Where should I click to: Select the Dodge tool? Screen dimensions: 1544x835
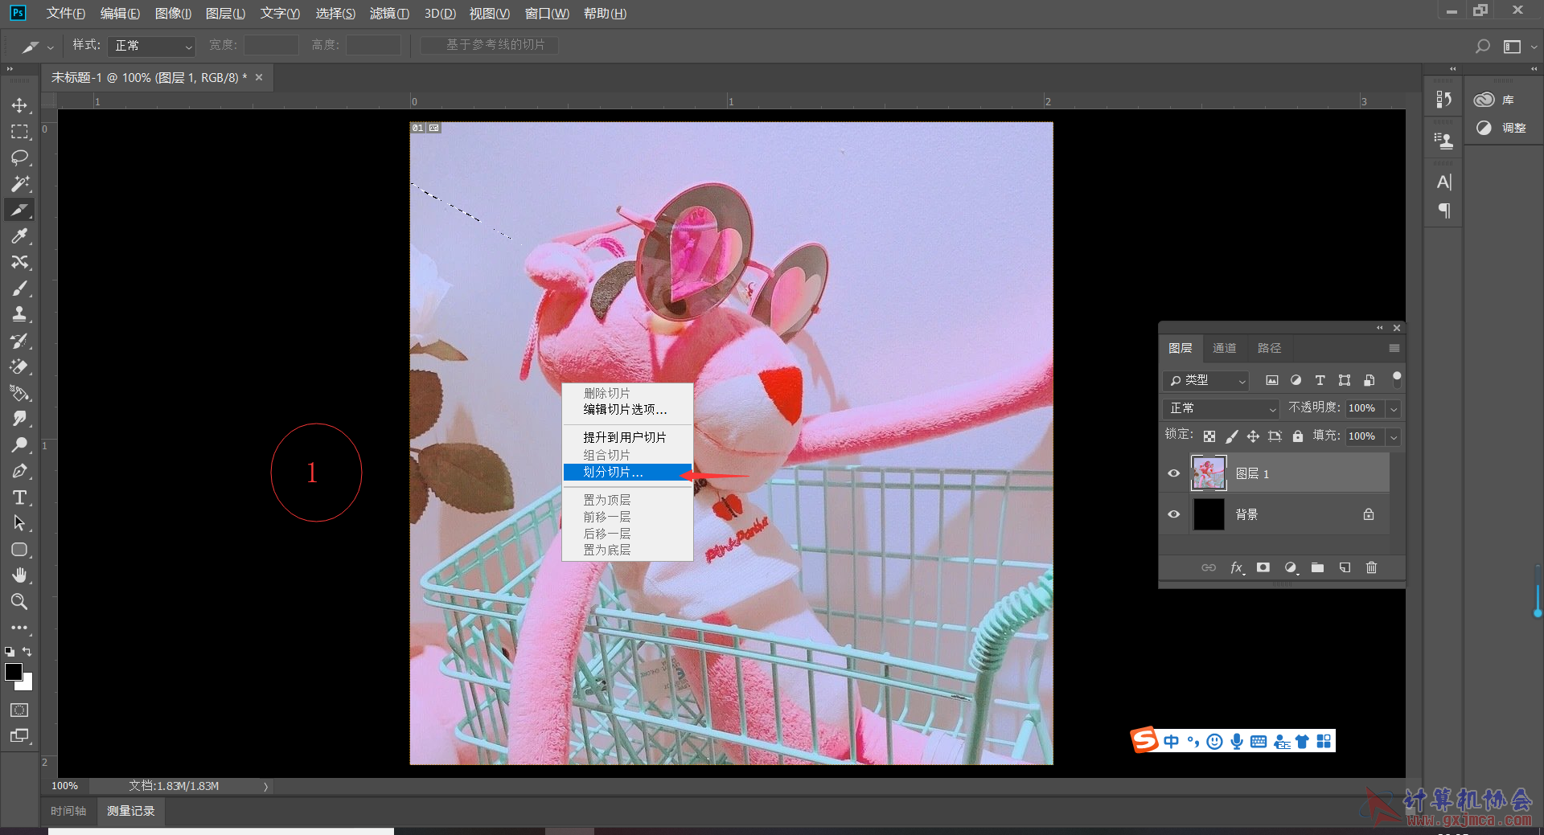coord(19,445)
